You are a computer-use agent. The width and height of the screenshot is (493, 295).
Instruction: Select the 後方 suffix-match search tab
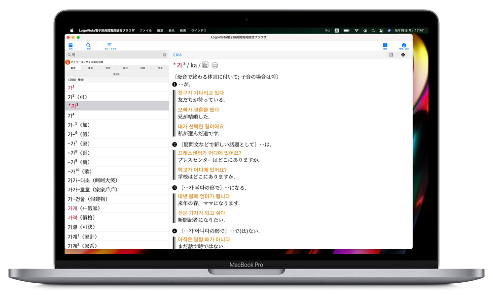[x=91, y=68]
